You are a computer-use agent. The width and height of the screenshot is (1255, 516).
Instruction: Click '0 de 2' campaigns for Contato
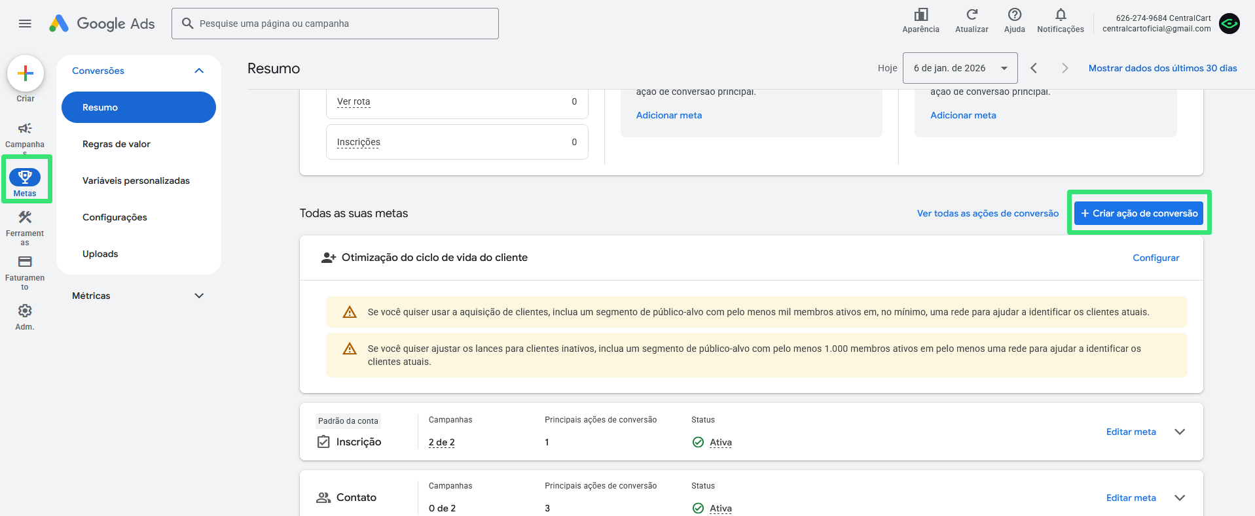point(442,508)
